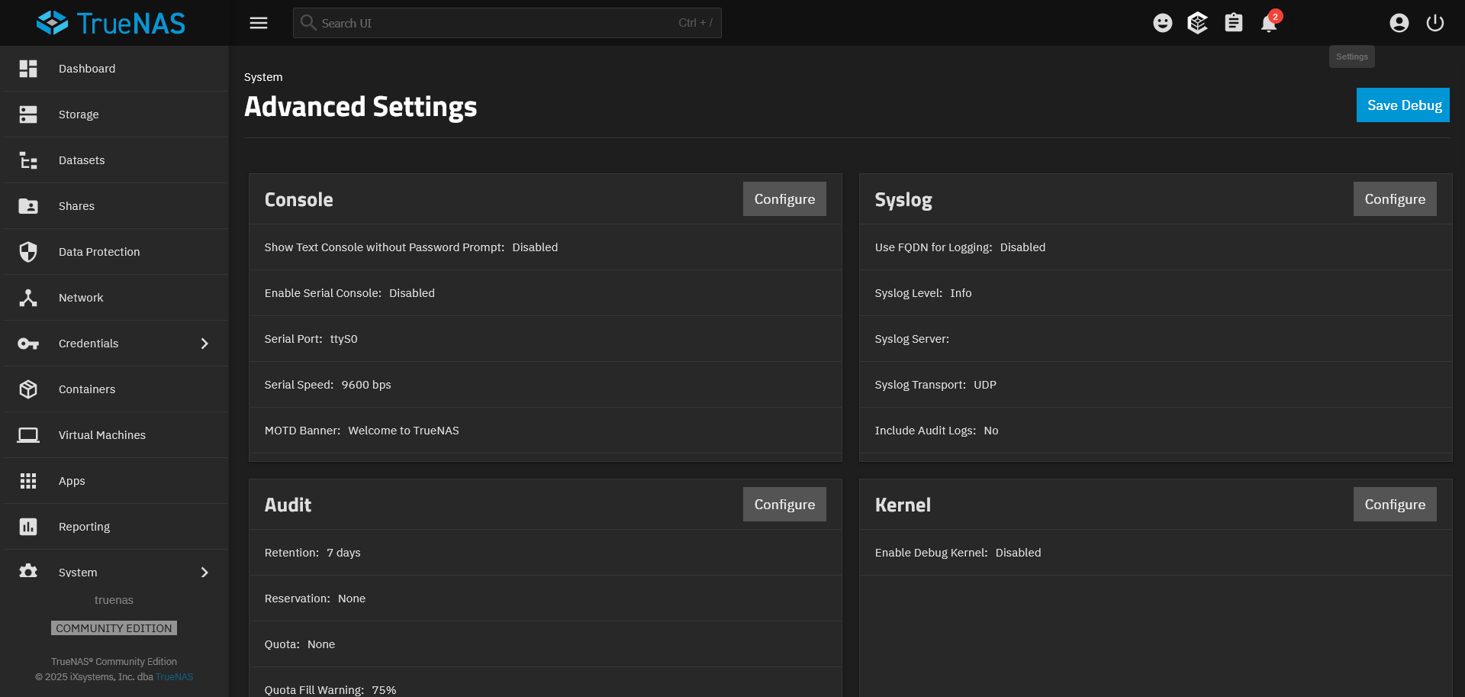The height and width of the screenshot is (697, 1465).
Task: Click the Reporting chart icon
Action: 28,527
